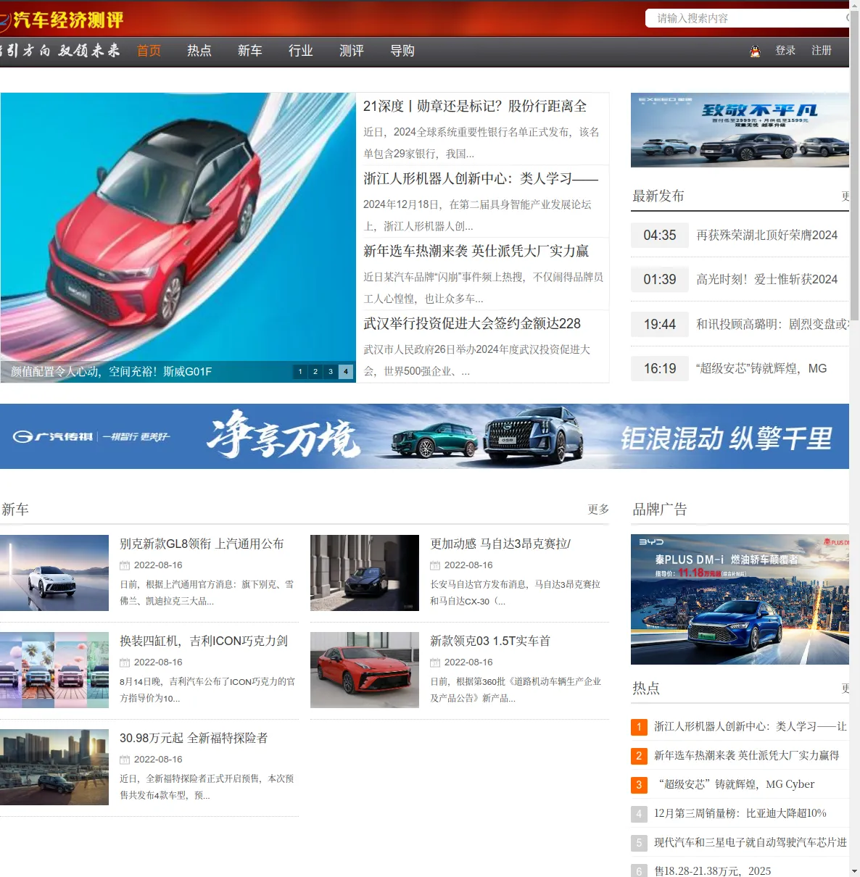Open the 吉利ICON巧克力 article thumbnail

coord(54,670)
